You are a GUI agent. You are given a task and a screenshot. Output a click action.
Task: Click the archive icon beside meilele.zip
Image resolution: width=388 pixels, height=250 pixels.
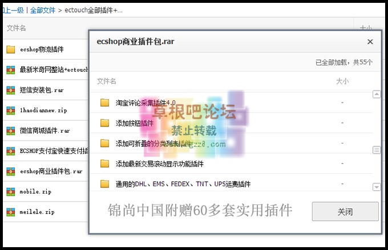coord(11,212)
